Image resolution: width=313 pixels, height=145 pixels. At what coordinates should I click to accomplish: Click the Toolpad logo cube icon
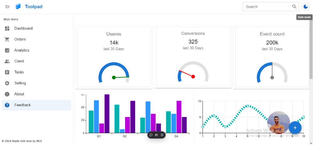point(18,7)
